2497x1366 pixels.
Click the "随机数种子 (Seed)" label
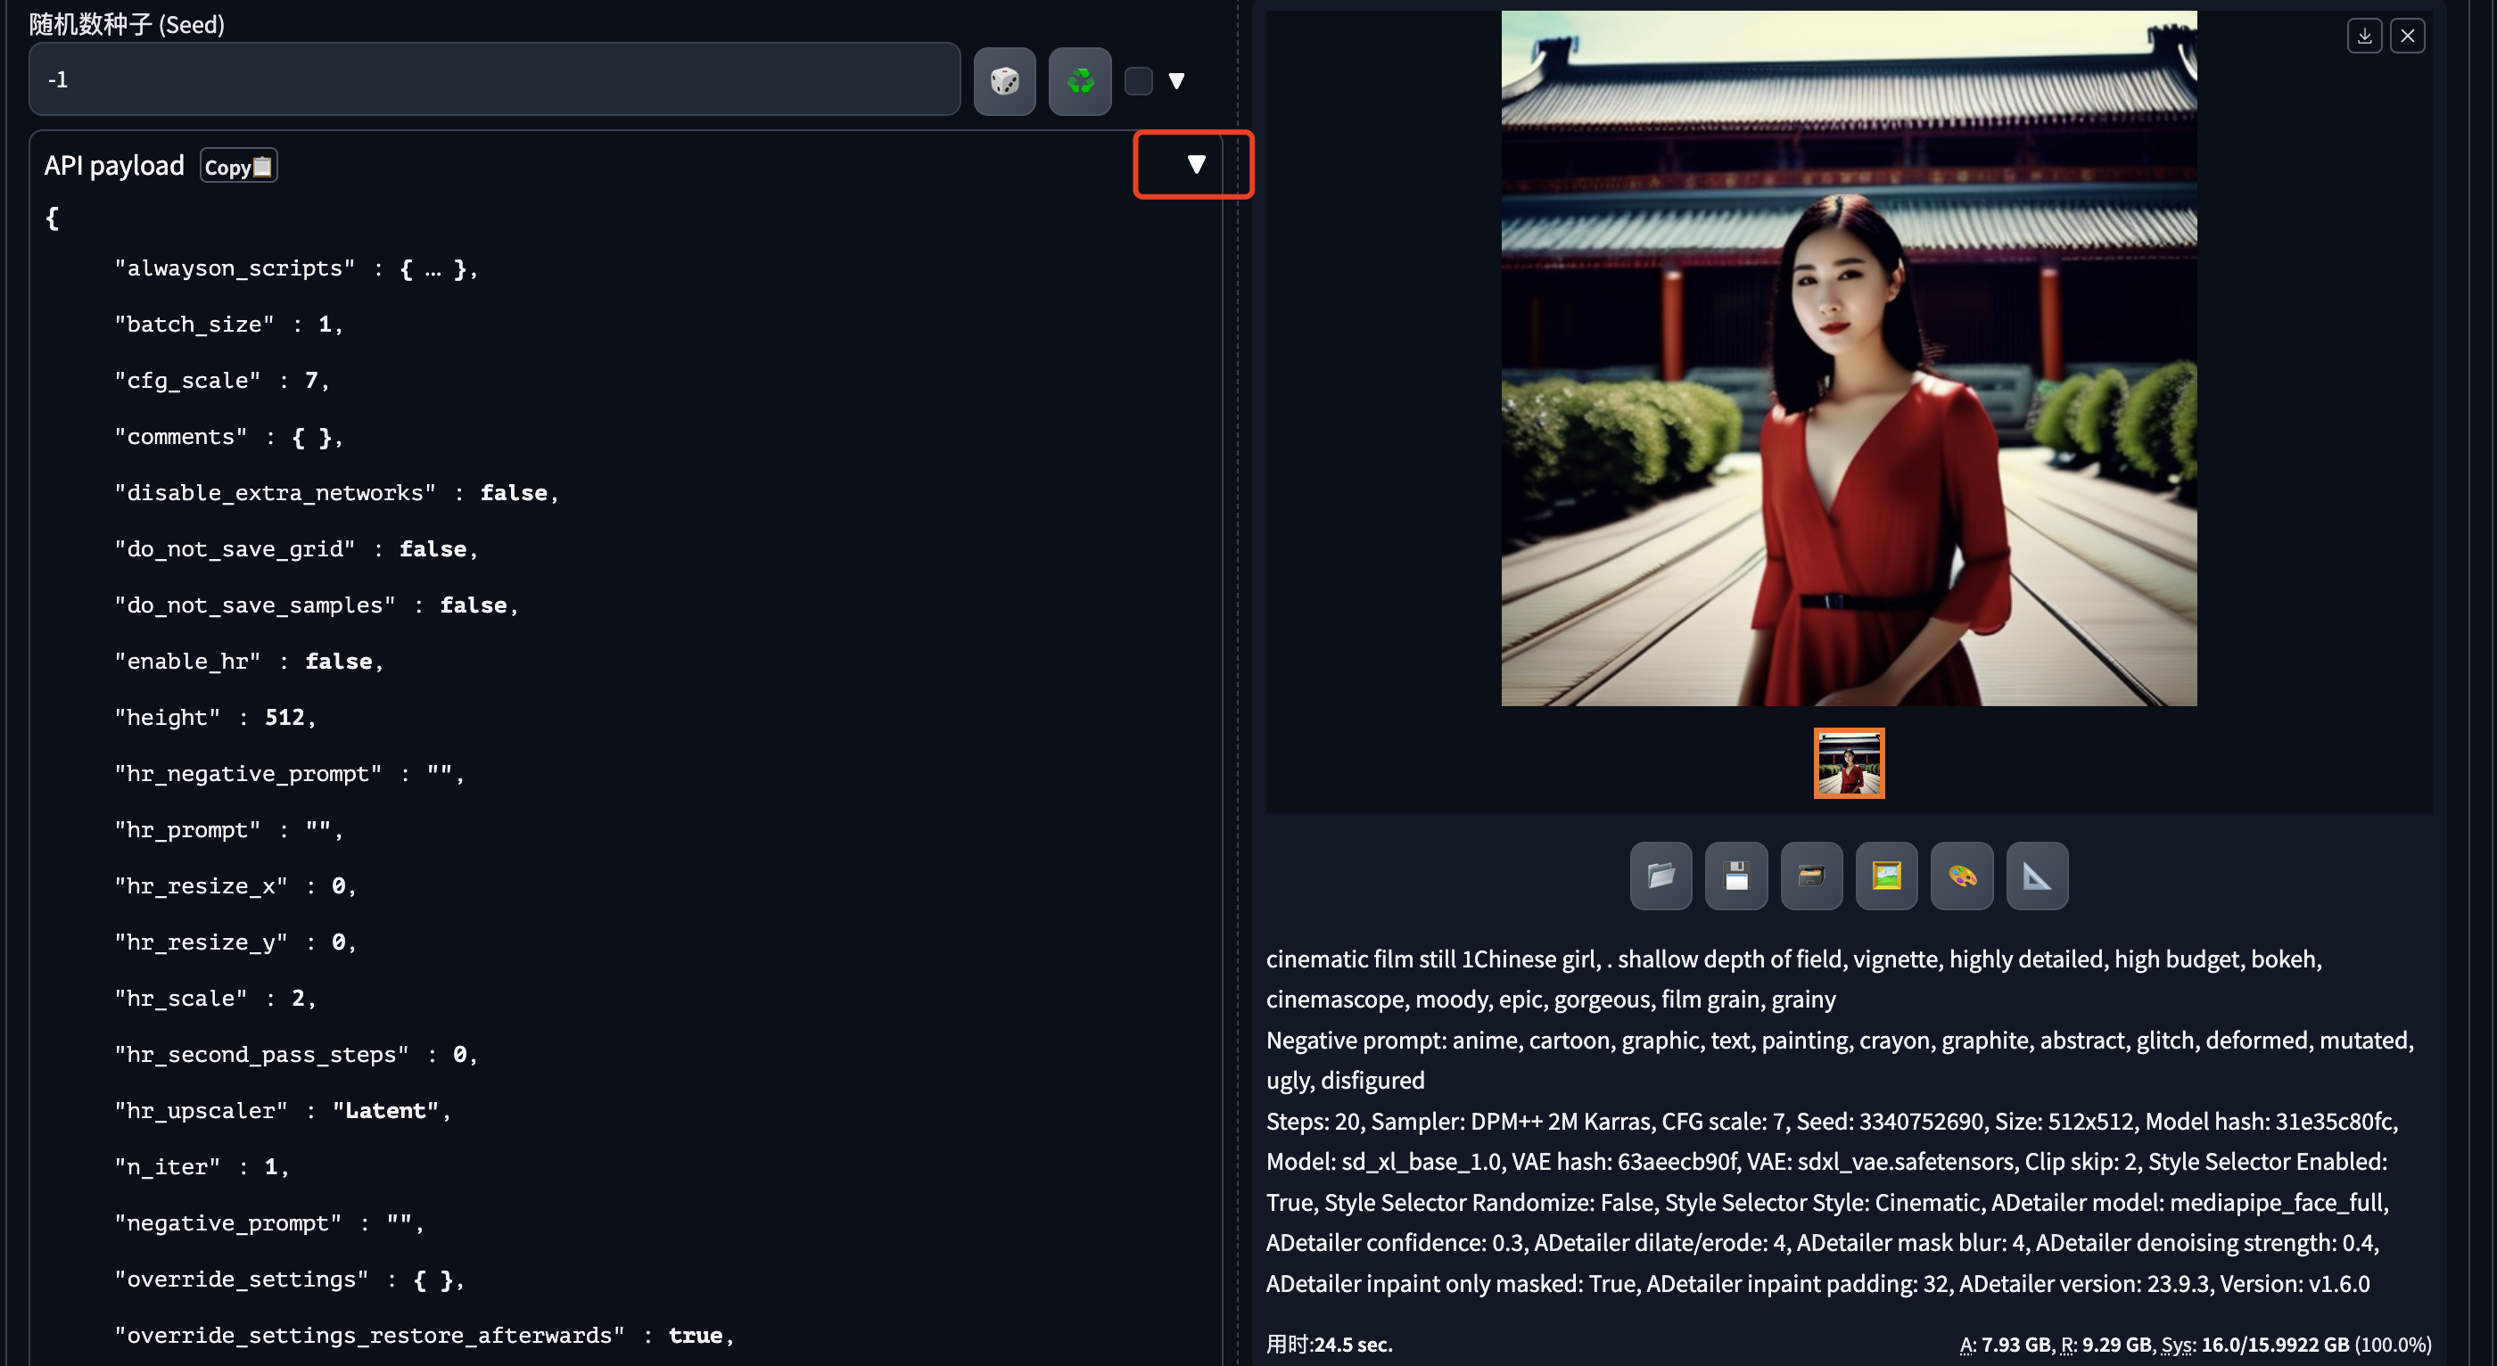pyautogui.click(x=127, y=24)
